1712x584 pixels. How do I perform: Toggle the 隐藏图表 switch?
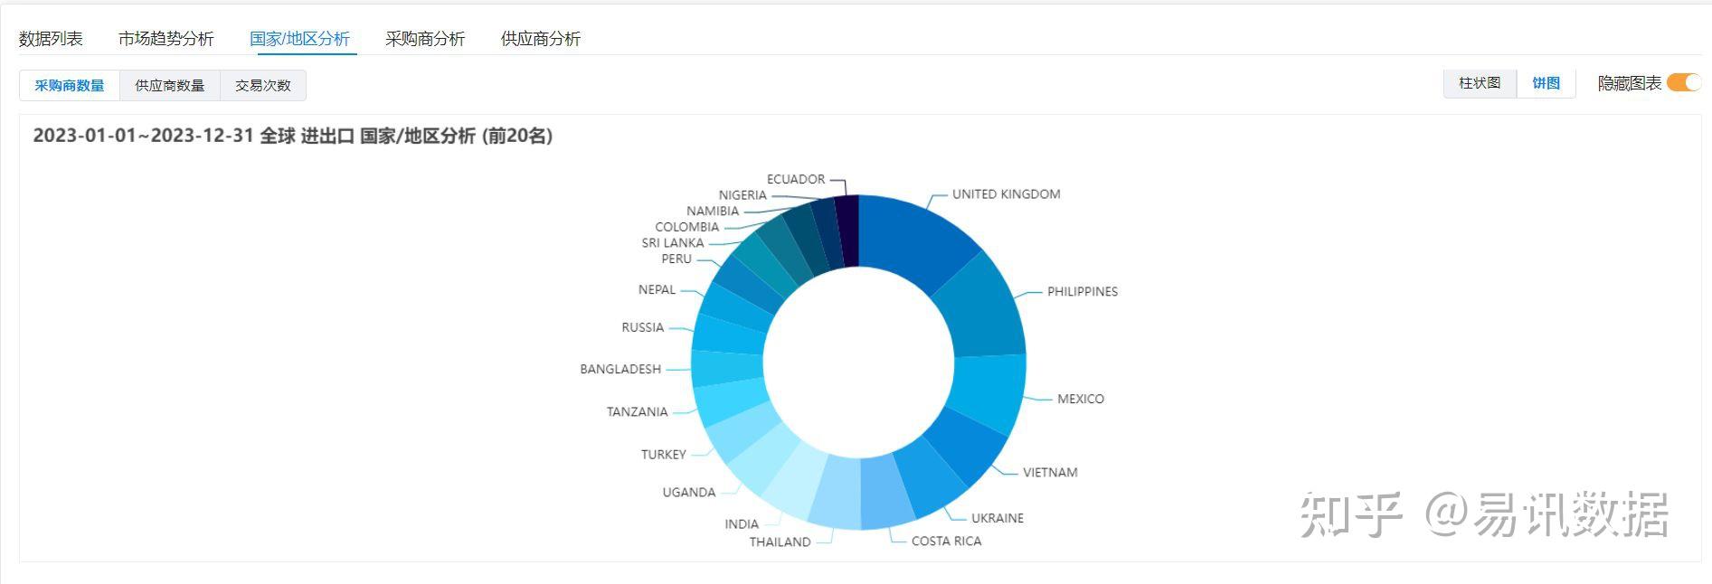coord(1682,83)
